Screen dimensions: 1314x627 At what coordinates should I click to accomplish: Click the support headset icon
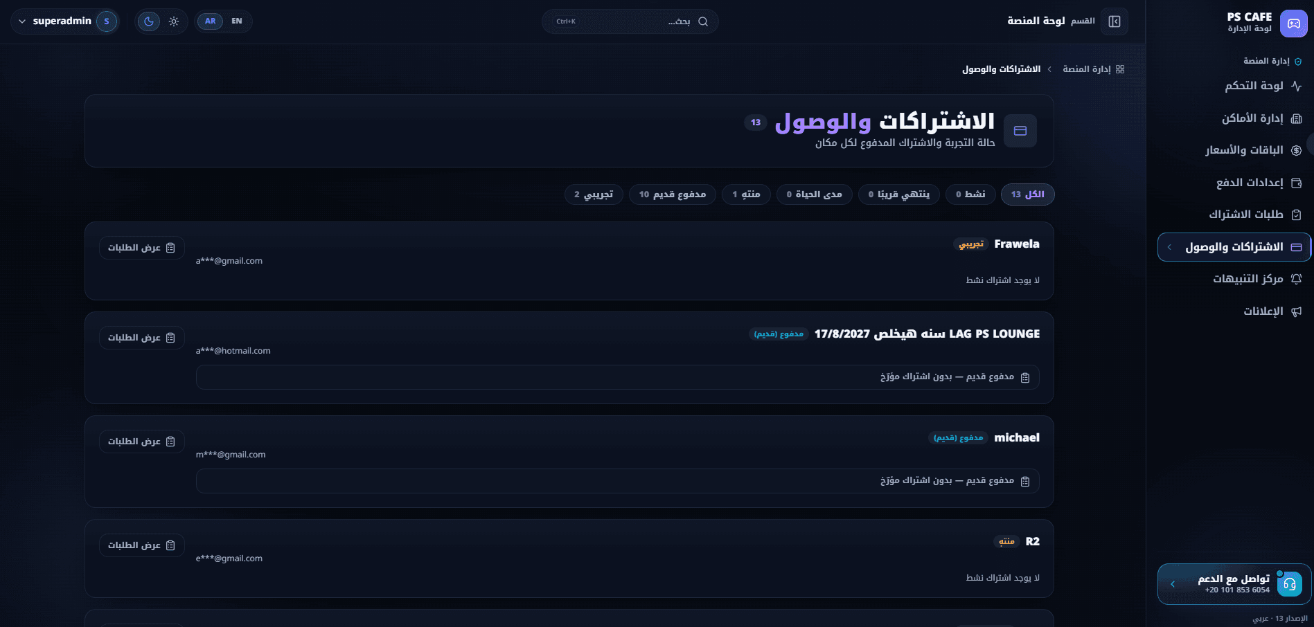1289,584
